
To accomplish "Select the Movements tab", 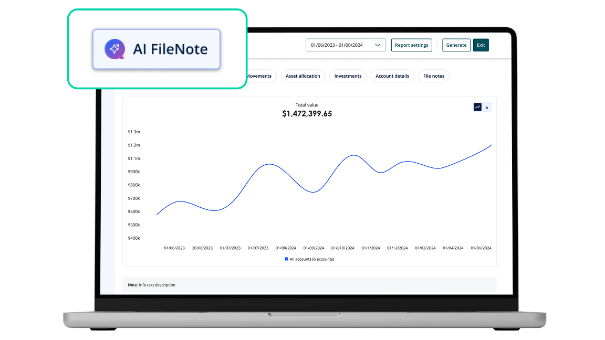I will [x=261, y=76].
